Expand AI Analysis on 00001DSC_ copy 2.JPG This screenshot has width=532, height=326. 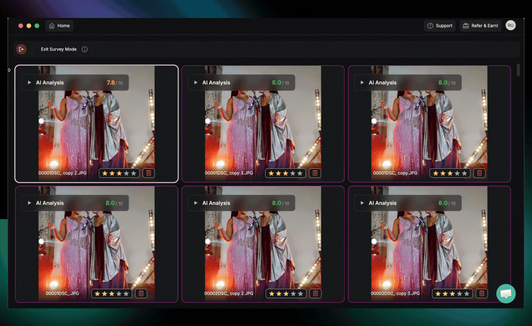pyautogui.click(x=30, y=83)
